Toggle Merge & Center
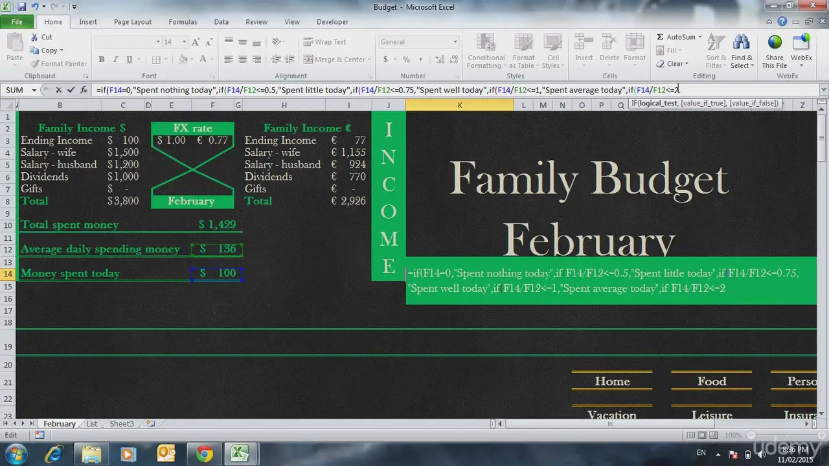The image size is (829, 466). [x=335, y=60]
